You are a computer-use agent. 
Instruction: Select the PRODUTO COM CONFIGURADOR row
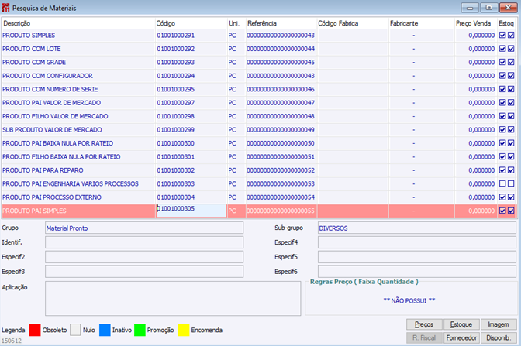coord(259,76)
